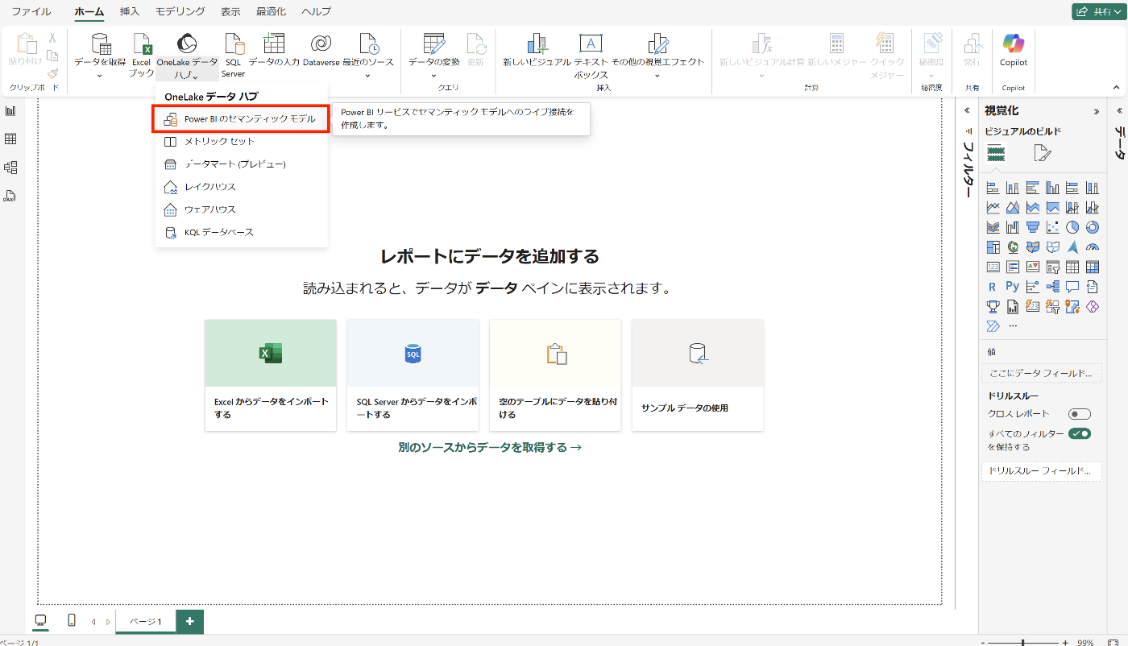
Task: Select the donut chart visual icon
Action: (x=1093, y=227)
